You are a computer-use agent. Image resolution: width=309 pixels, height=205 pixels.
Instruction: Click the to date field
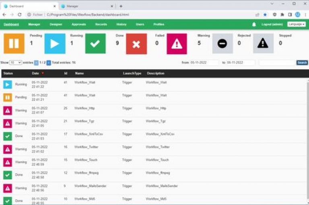tap(241, 63)
